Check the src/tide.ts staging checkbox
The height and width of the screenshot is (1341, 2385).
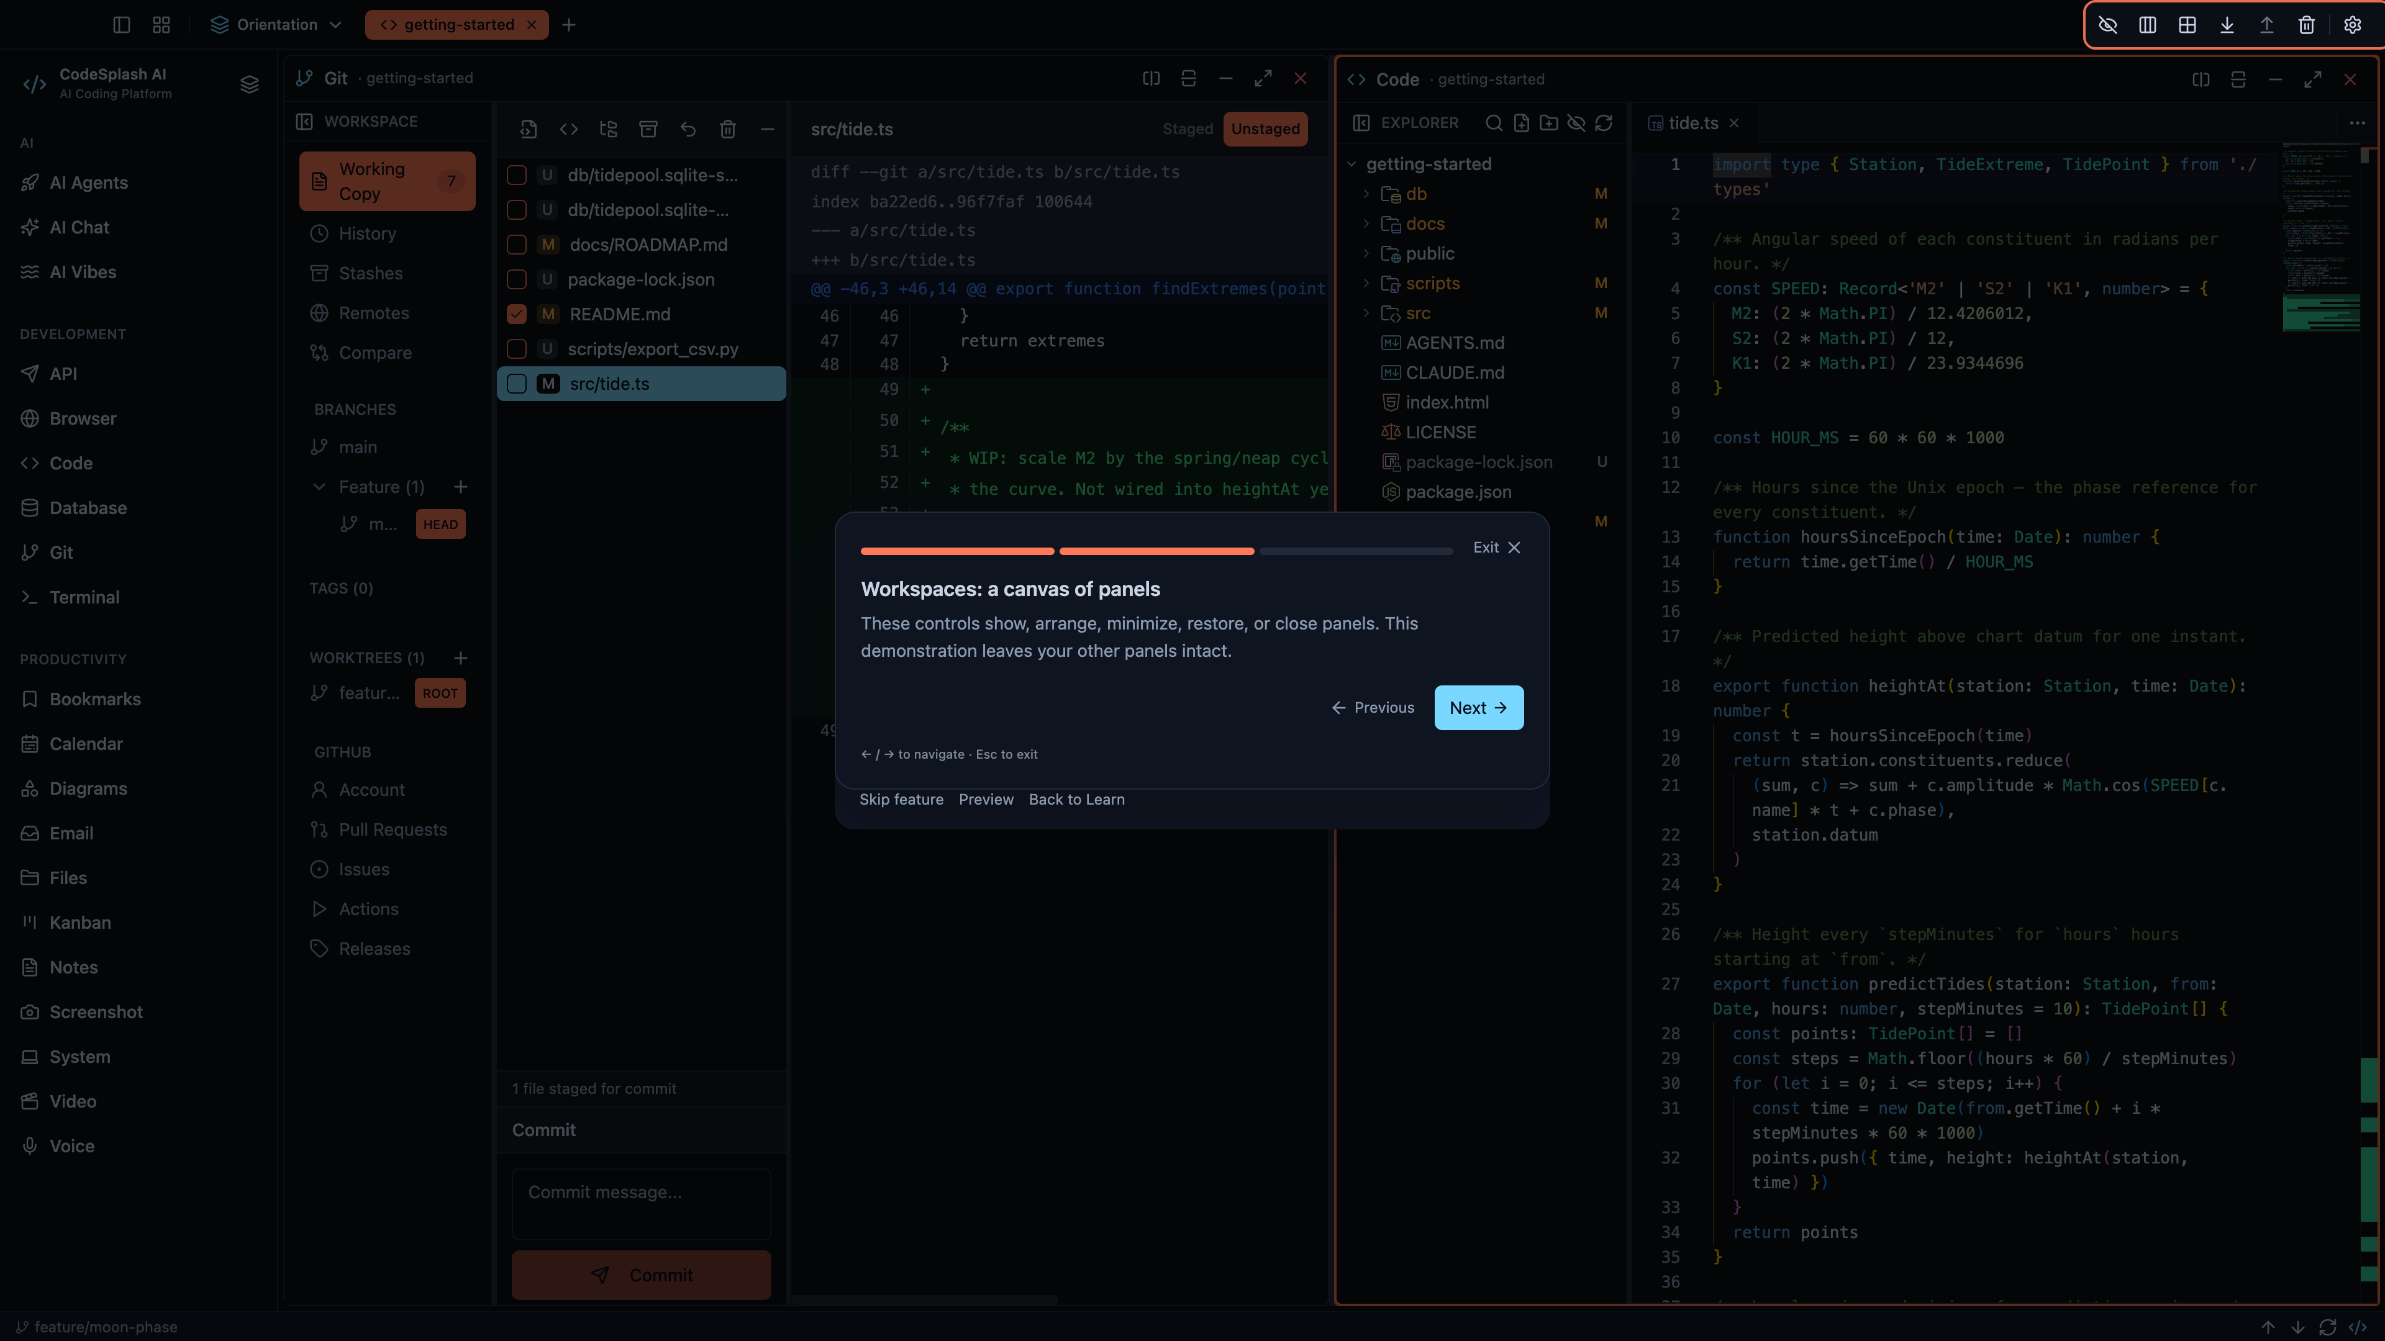[x=517, y=384]
